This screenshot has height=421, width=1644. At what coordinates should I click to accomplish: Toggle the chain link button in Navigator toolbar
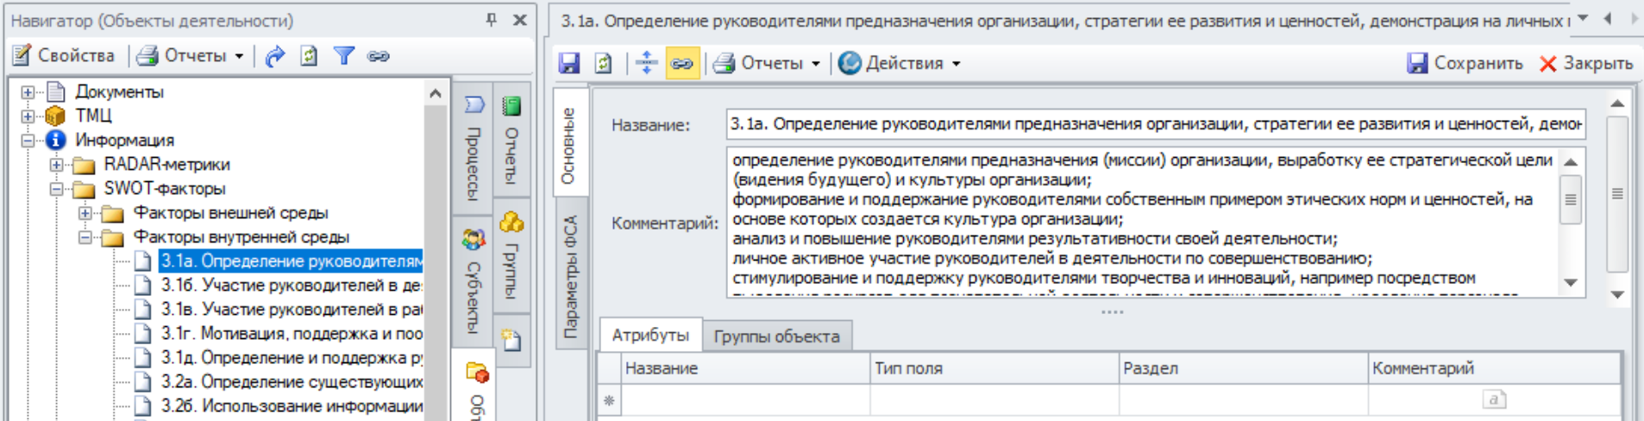point(379,56)
